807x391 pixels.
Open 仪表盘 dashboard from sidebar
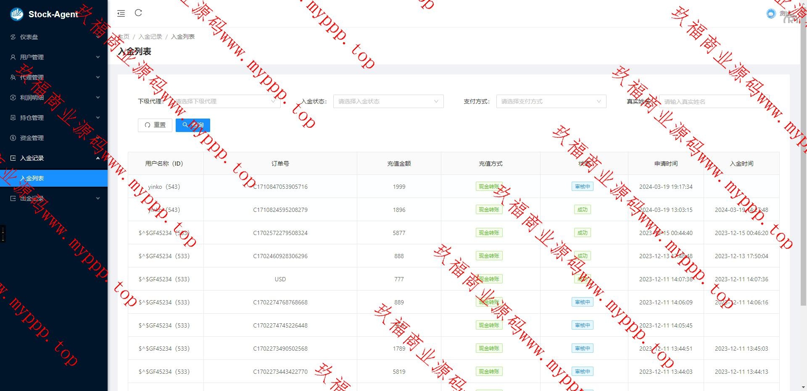(x=29, y=37)
